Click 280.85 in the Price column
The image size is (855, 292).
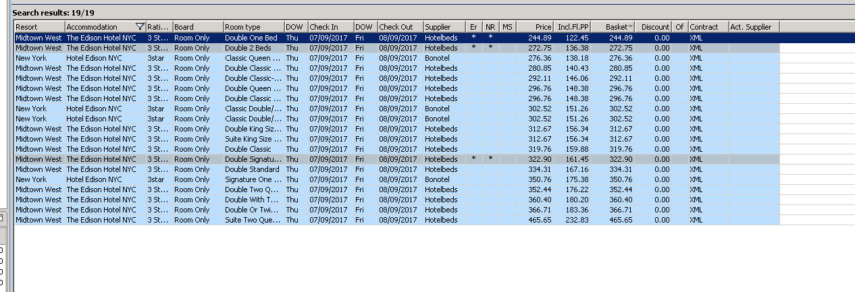click(540, 68)
